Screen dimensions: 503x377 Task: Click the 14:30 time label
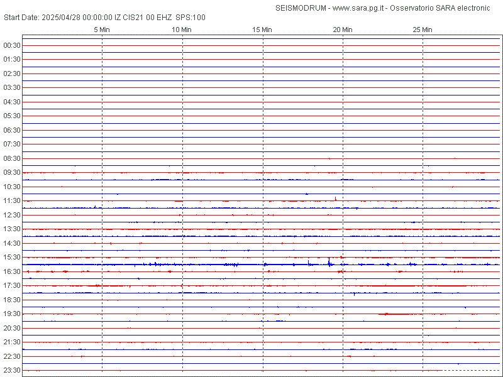click(12, 243)
